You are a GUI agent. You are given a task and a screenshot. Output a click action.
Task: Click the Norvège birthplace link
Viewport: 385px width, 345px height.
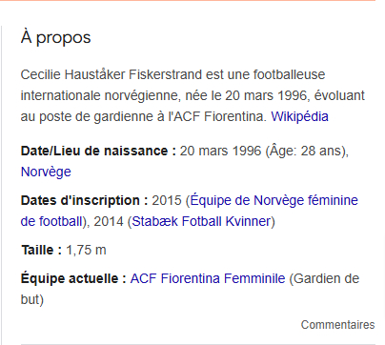[46, 172]
